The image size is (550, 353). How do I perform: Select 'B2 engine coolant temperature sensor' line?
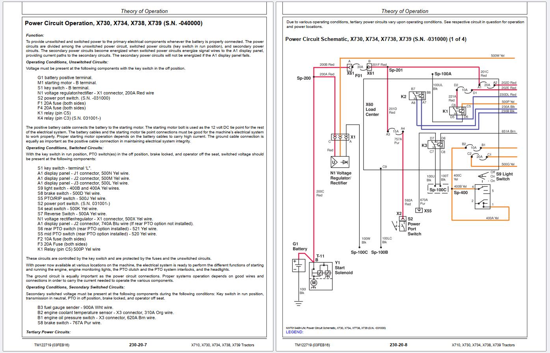[x=106, y=313]
